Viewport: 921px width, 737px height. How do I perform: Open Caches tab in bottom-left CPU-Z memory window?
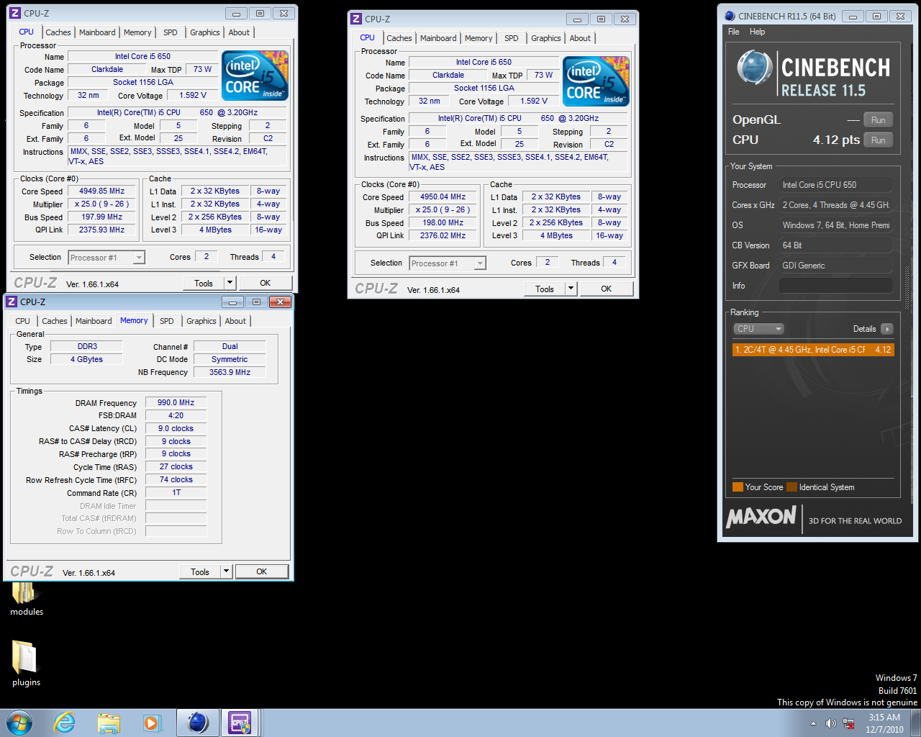54,321
